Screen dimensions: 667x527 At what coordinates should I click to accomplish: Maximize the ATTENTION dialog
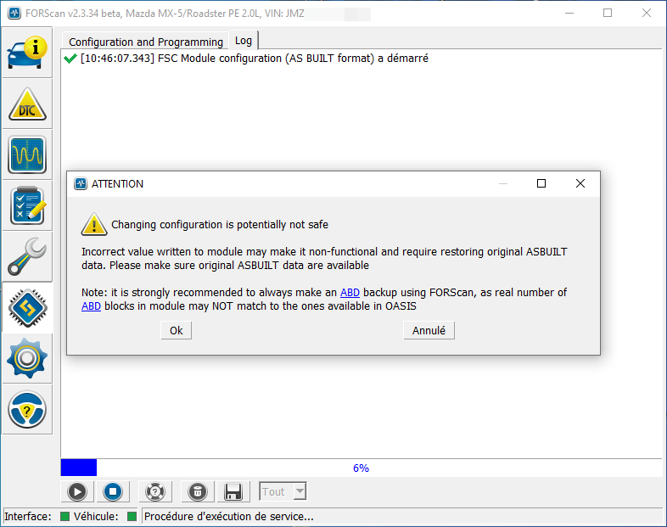point(541,183)
